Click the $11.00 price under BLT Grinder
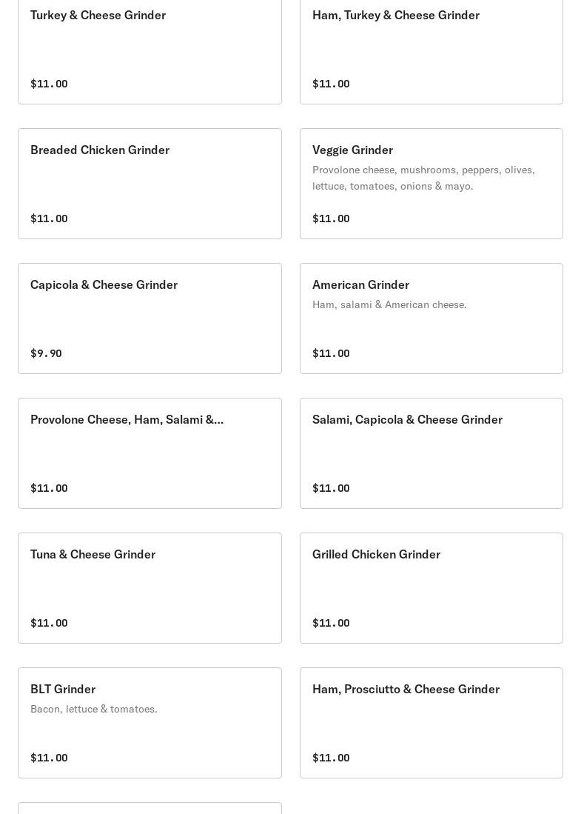This screenshot has width=581, height=814. pyautogui.click(x=50, y=758)
